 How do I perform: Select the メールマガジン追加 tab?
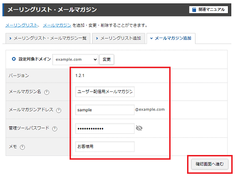coord(171,38)
